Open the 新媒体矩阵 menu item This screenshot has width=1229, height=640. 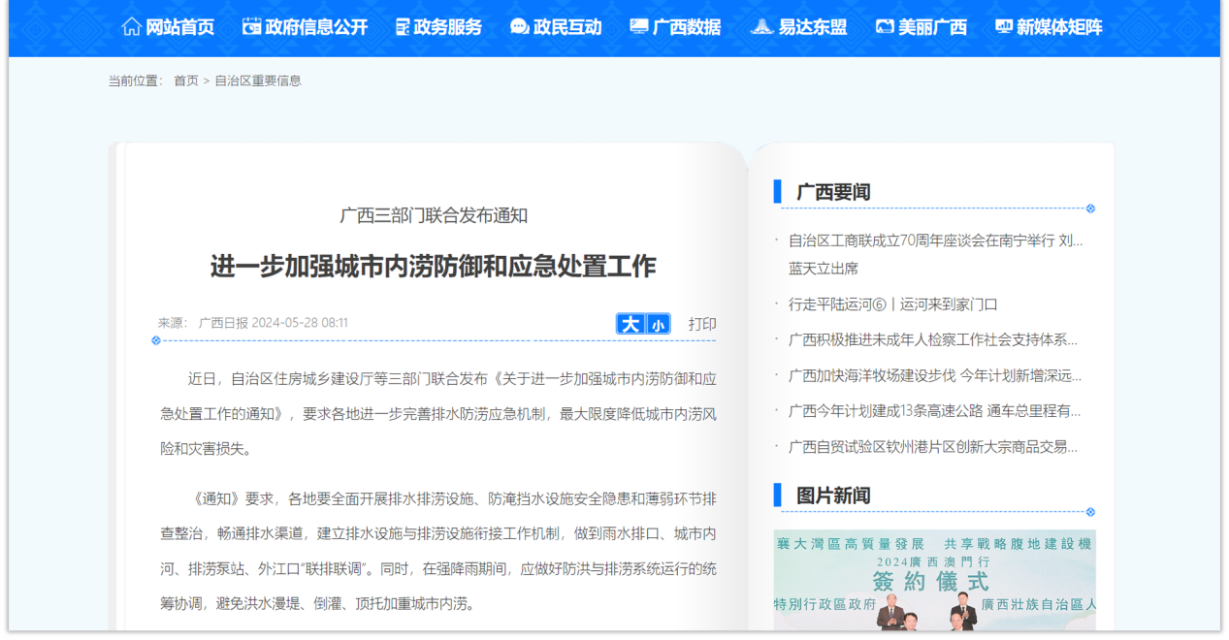[x=1059, y=27]
